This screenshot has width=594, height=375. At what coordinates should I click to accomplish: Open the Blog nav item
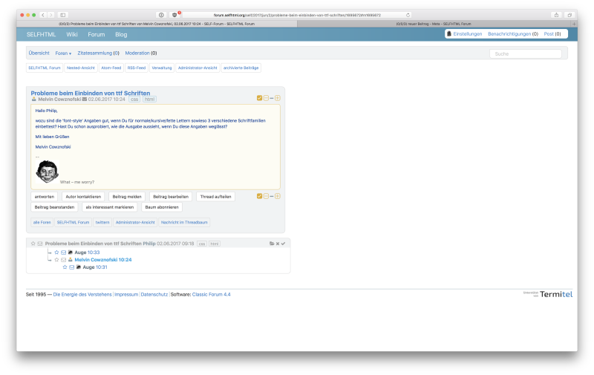click(x=121, y=34)
